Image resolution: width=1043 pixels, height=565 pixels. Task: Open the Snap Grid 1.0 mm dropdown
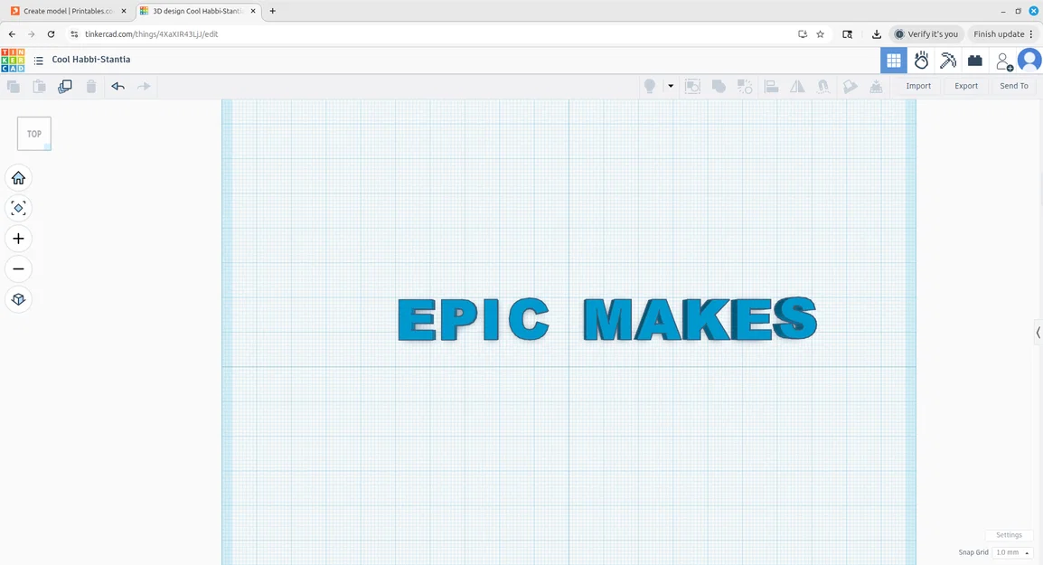pos(1011,552)
